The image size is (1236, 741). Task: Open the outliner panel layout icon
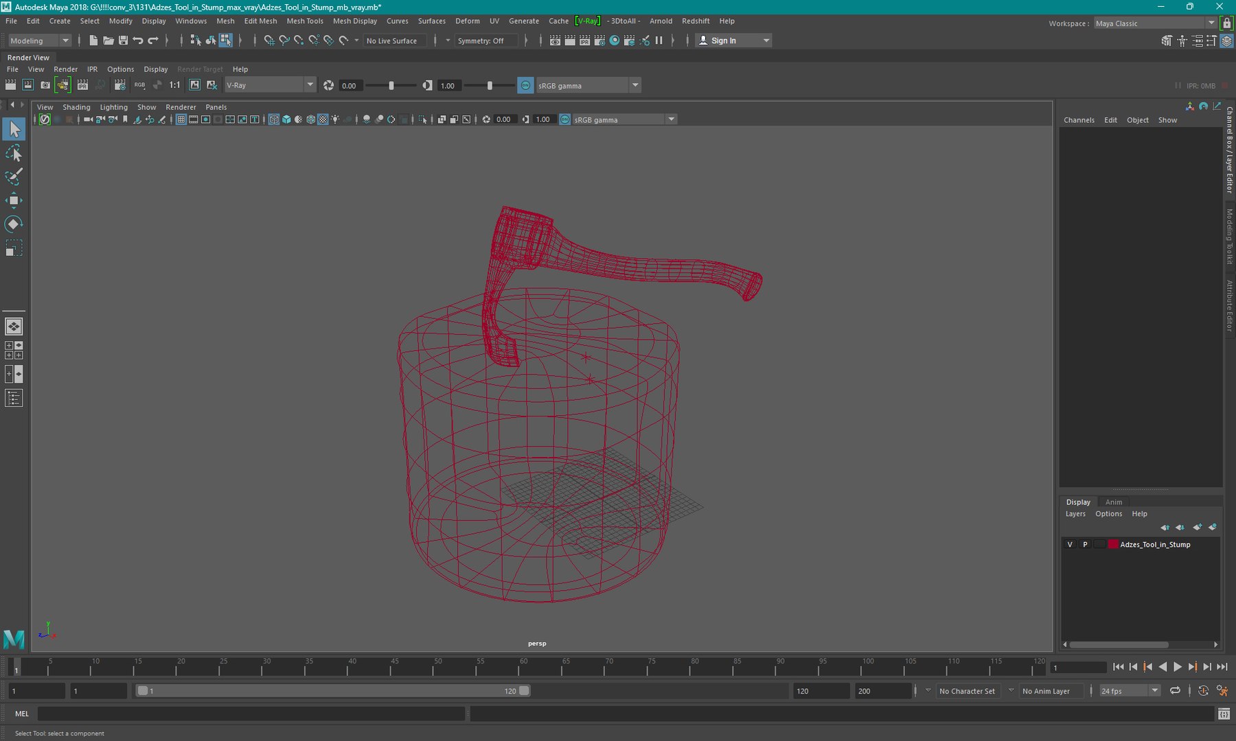point(14,398)
